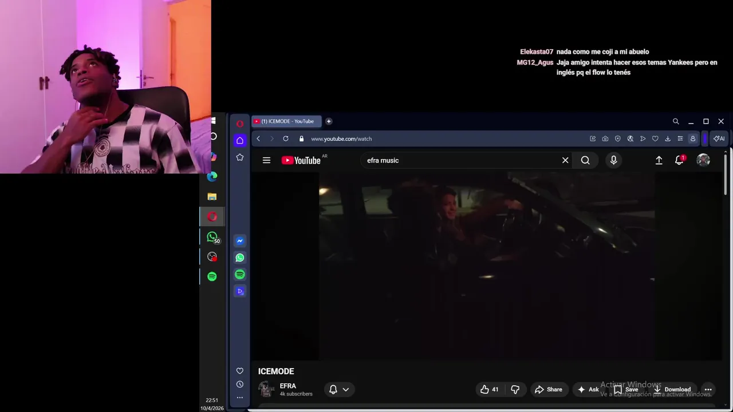Open Messenger in the Opera sidebar
This screenshot has height=412, width=733.
[240, 241]
